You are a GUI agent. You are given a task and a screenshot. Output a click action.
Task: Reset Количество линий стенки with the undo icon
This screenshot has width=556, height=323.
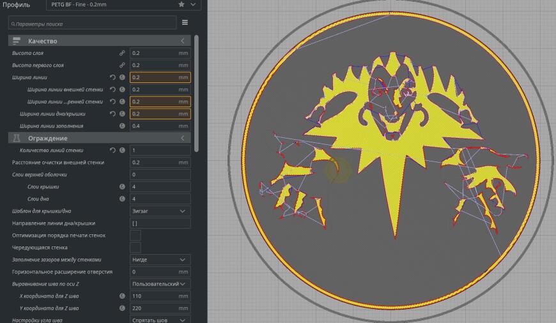(x=112, y=150)
